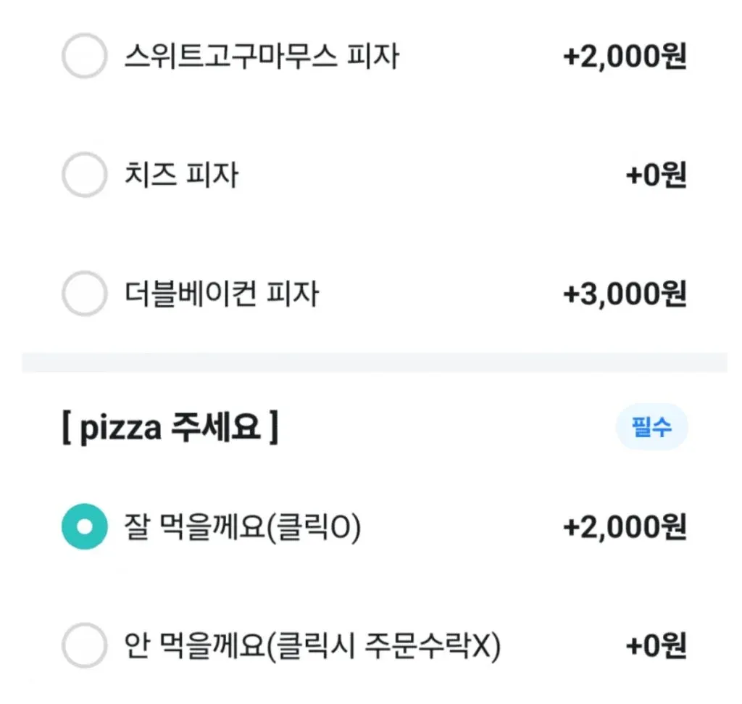Image resolution: width=742 pixels, height=704 pixels.
Task: Click the empty circle next to 치즈 피자
Action: (x=83, y=175)
